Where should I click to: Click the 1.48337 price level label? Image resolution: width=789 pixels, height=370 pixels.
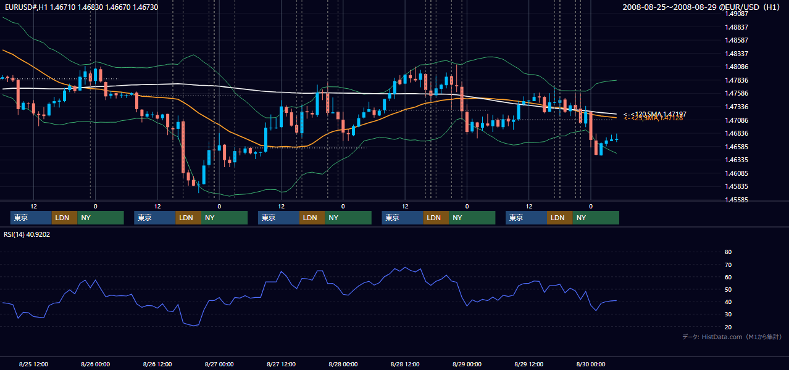tap(738, 54)
